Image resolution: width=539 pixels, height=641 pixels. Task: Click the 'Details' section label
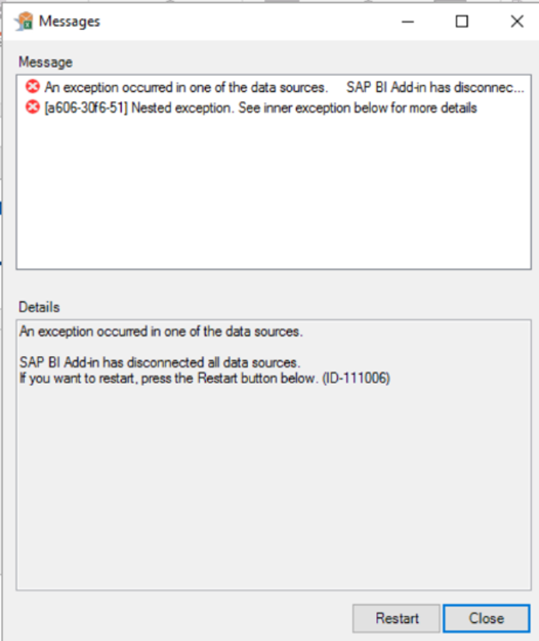(x=39, y=307)
